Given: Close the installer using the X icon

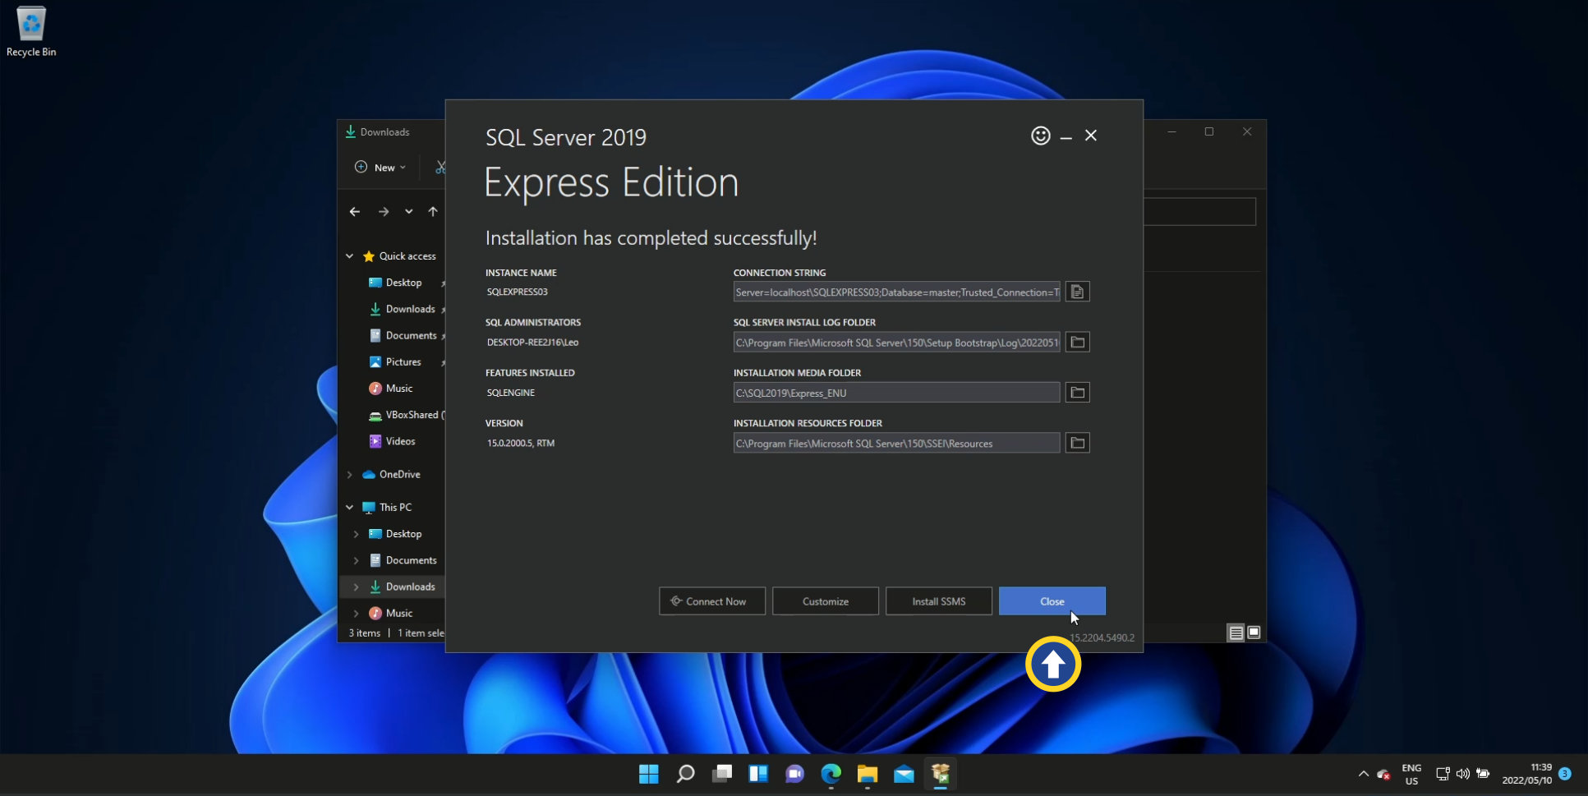Looking at the screenshot, I should [1090, 136].
